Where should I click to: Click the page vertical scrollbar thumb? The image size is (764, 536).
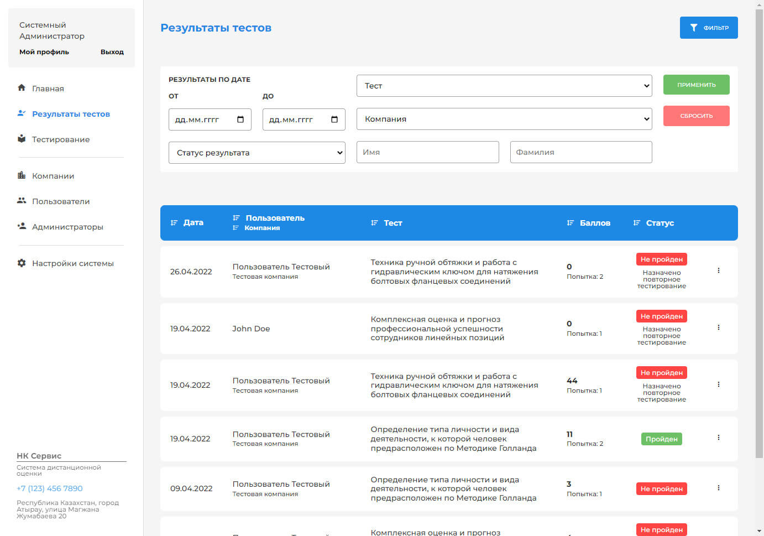click(x=759, y=232)
